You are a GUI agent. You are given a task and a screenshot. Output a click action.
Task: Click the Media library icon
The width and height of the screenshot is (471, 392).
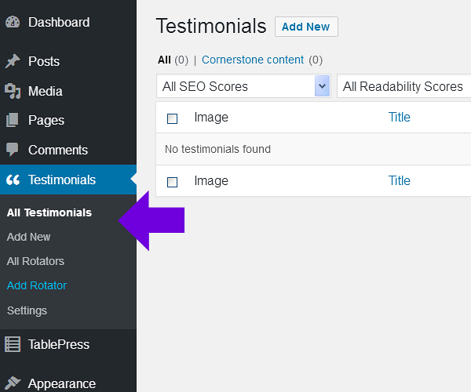(x=13, y=91)
